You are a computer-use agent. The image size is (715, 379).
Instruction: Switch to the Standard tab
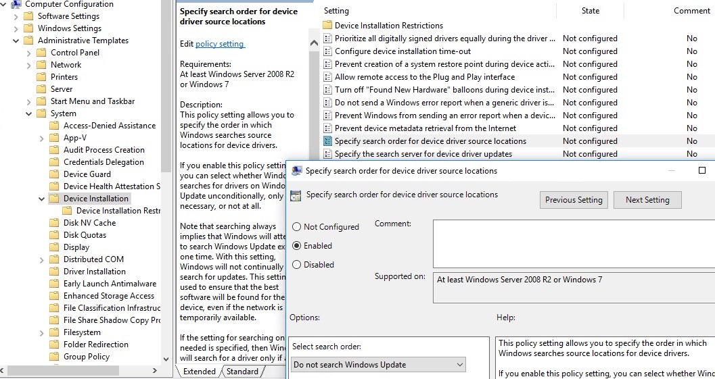click(242, 372)
